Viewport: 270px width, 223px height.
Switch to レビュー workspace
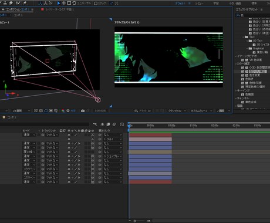(199, 4)
